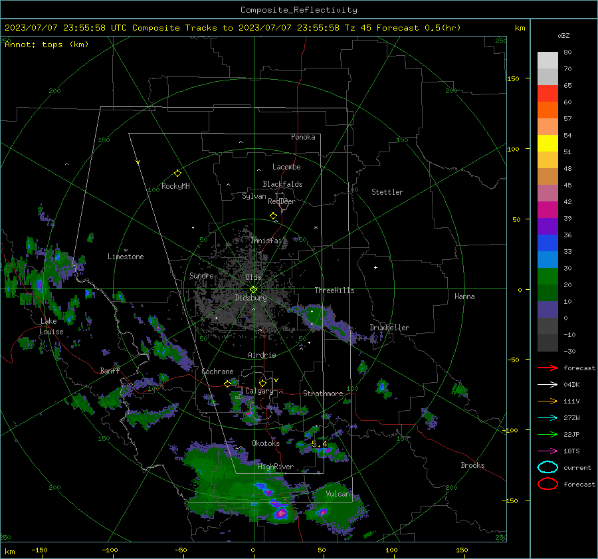The image size is (598, 559).
Task: Click the ThreeHills city label
Action: click(334, 290)
